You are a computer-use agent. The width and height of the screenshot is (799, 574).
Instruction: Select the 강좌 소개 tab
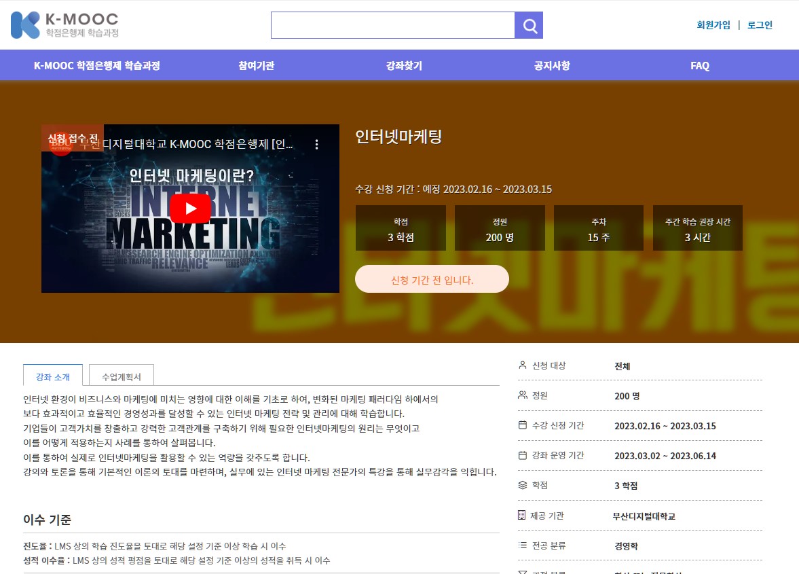53,375
